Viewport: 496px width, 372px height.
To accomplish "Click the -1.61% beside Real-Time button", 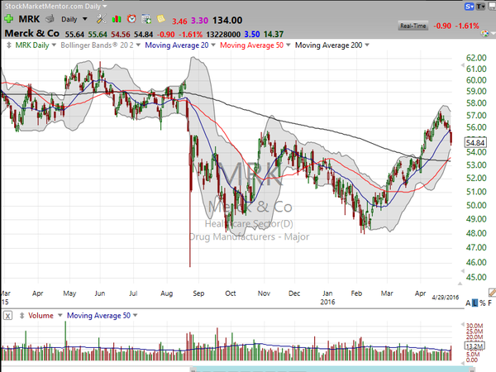I will [x=467, y=26].
